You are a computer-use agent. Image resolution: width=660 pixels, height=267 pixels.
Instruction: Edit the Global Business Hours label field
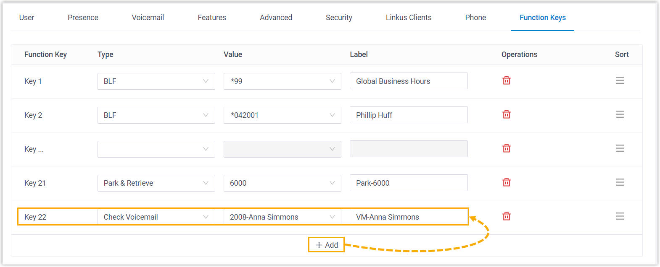(408, 81)
